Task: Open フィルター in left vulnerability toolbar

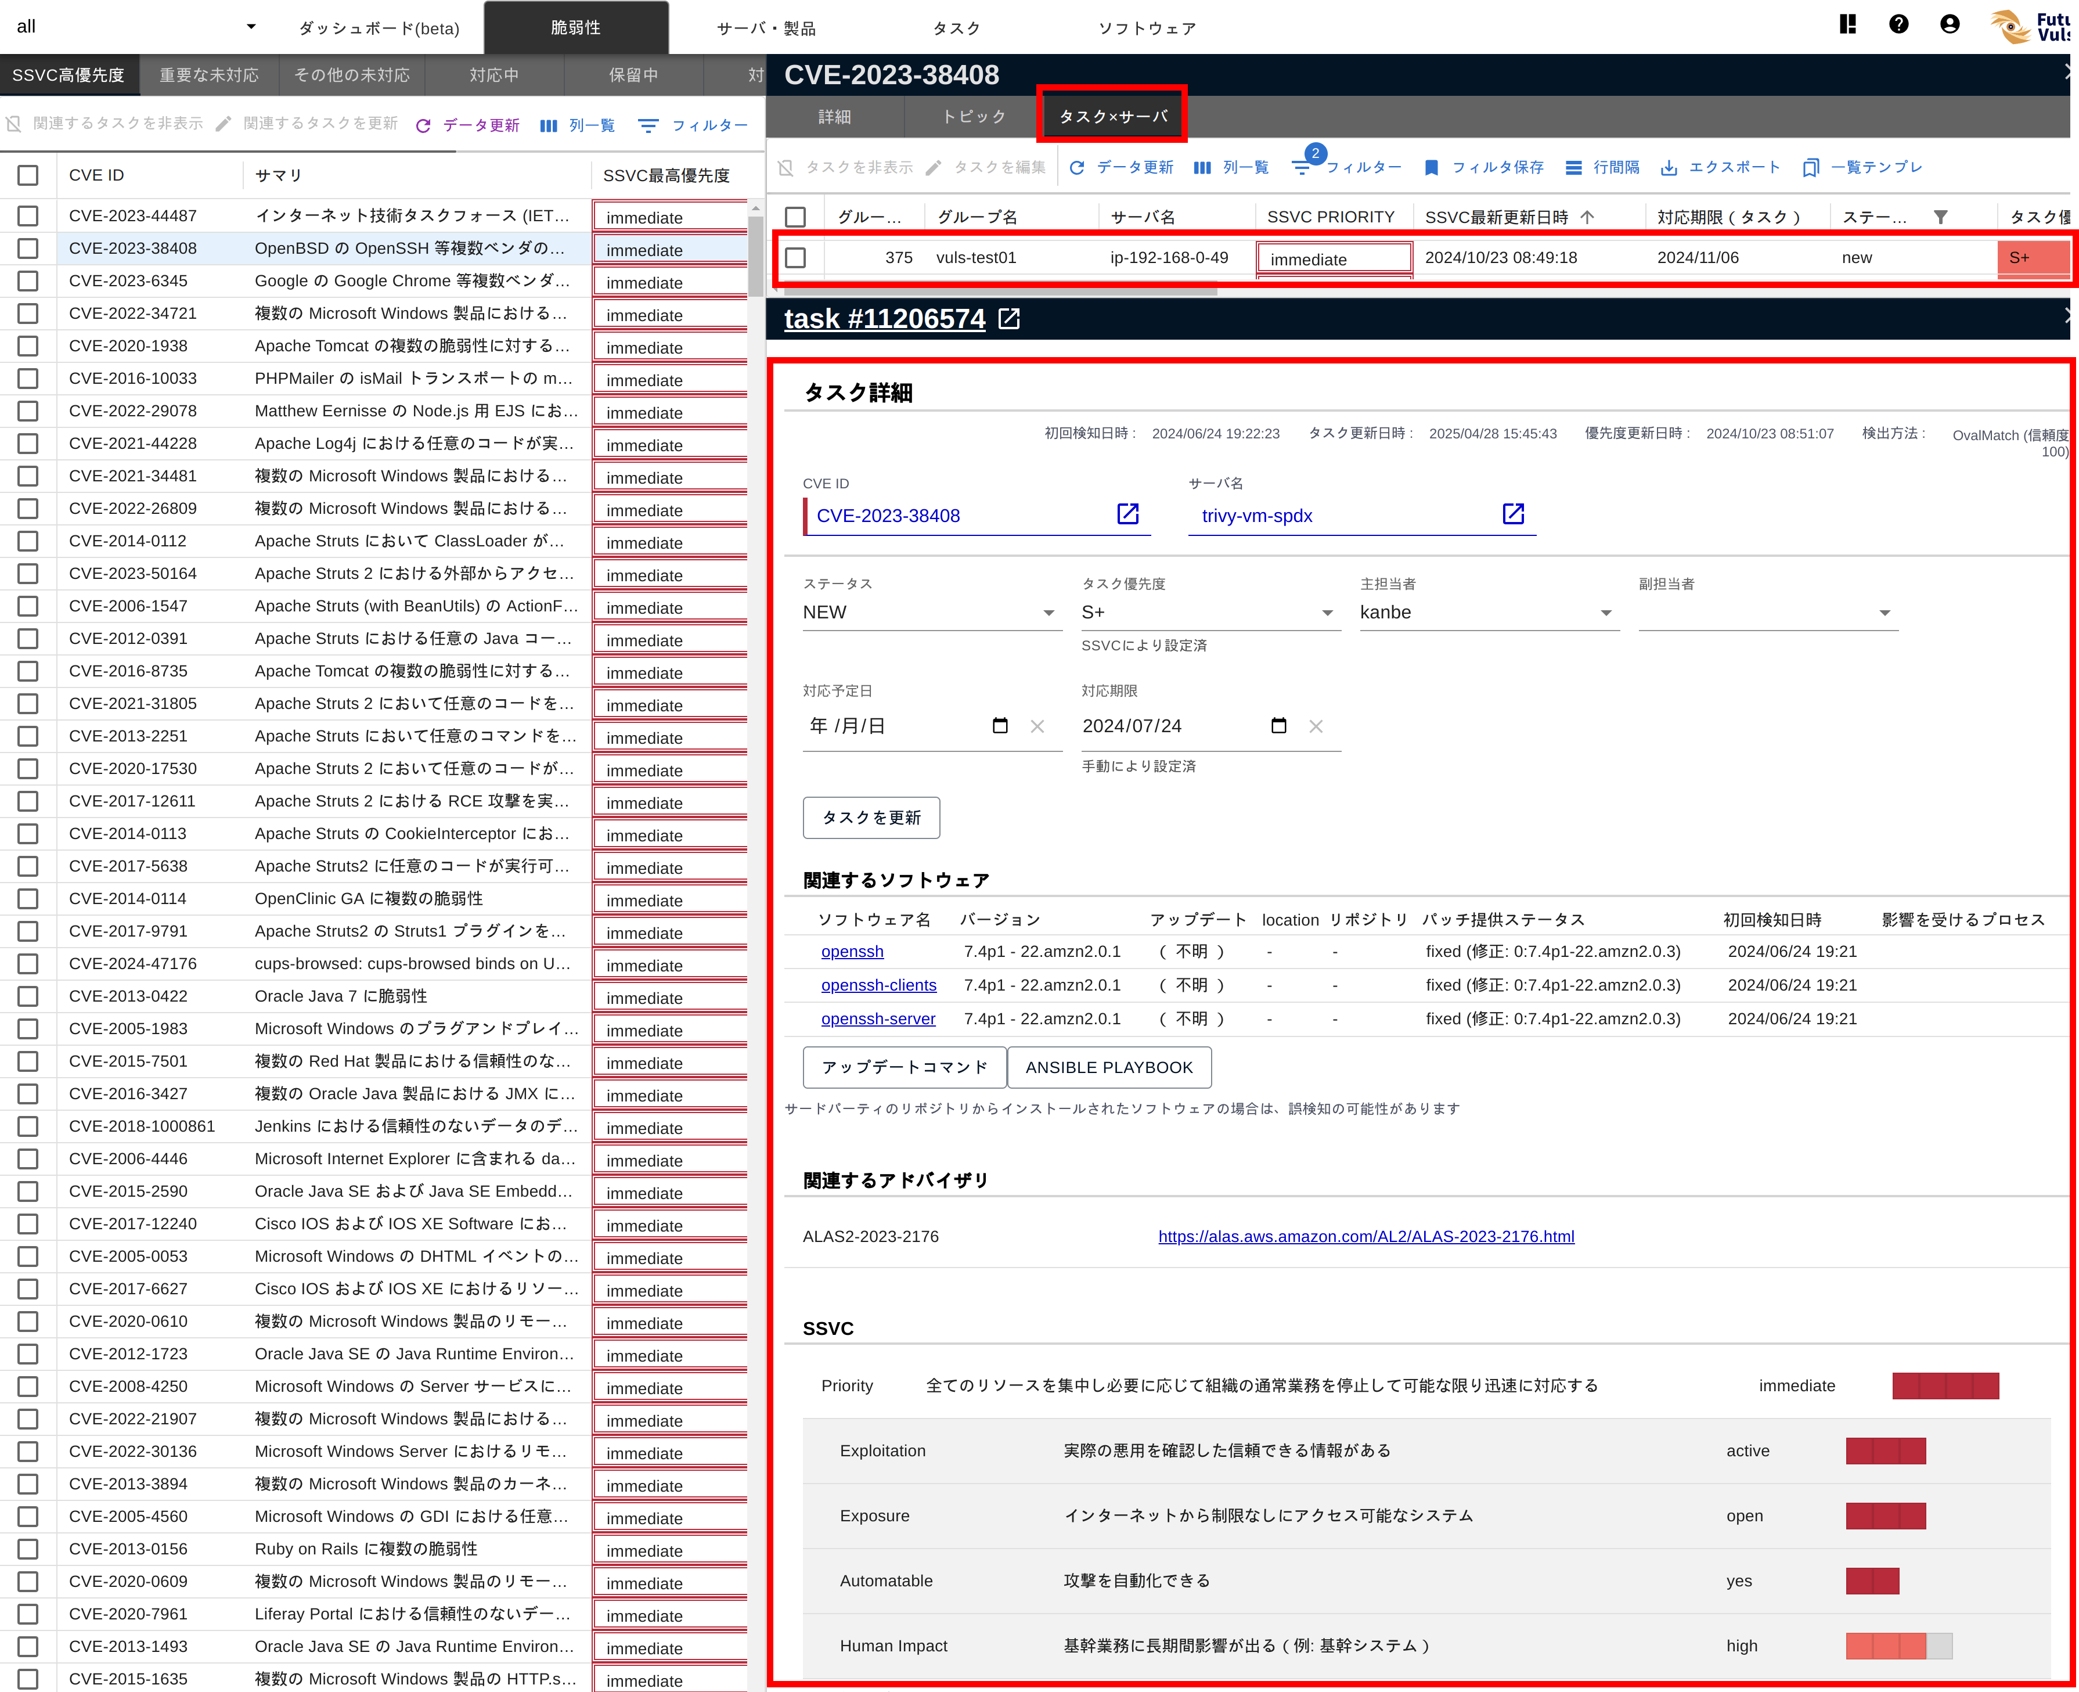Action: point(693,126)
